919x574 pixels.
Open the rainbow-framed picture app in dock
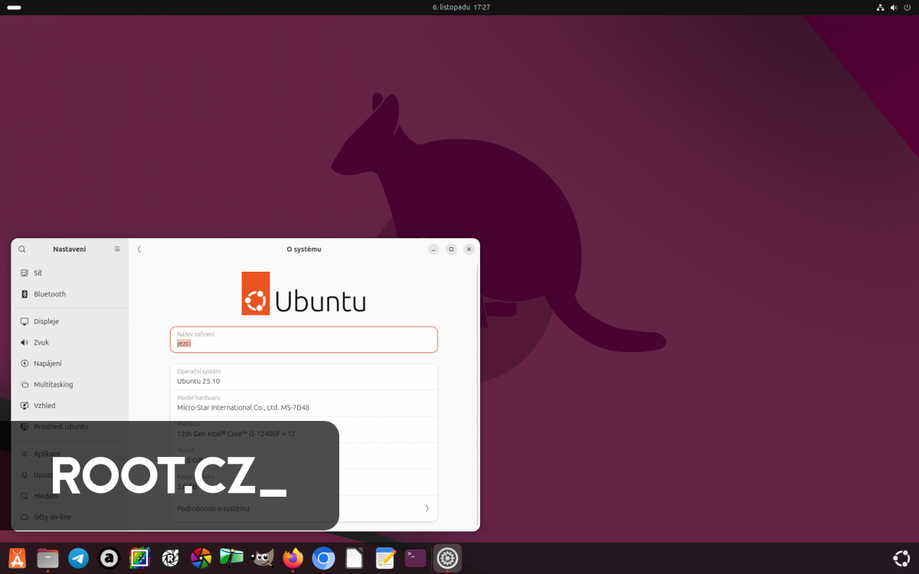click(x=139, y=559)
